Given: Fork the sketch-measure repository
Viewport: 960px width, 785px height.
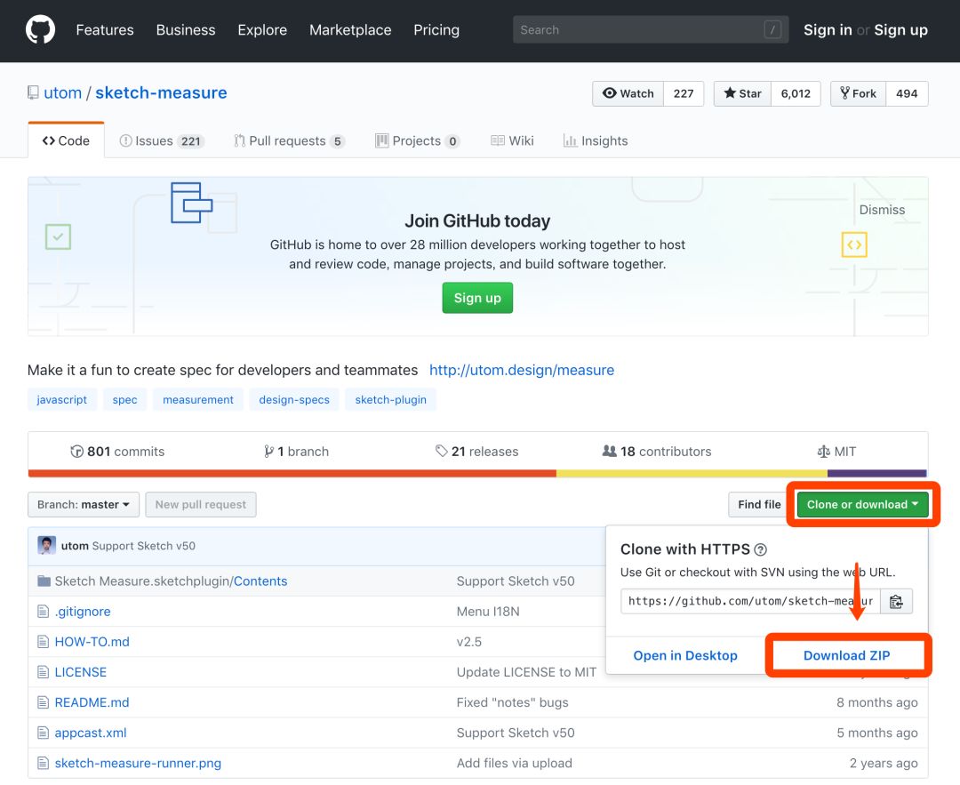Looking at the screenshot, I should pyautogui.click(x=859, y=93).
